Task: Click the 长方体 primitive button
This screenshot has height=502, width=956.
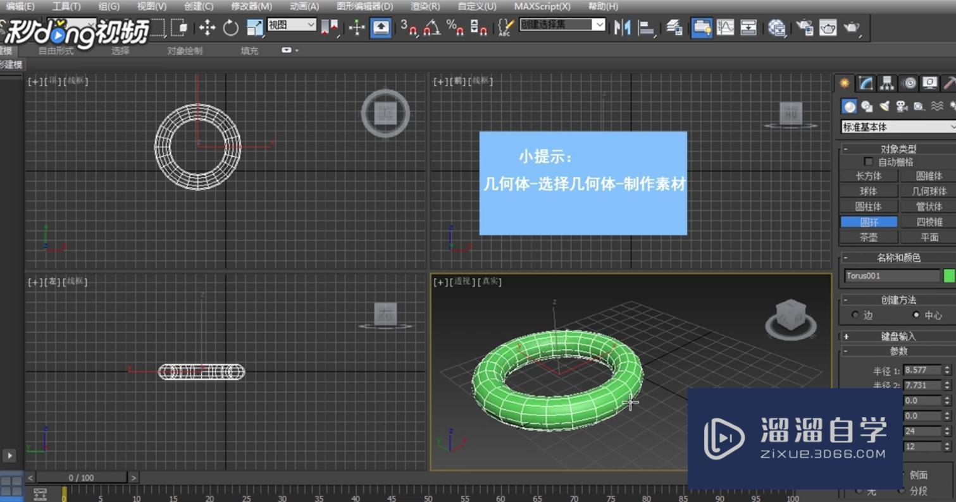Action: [869, 176]
